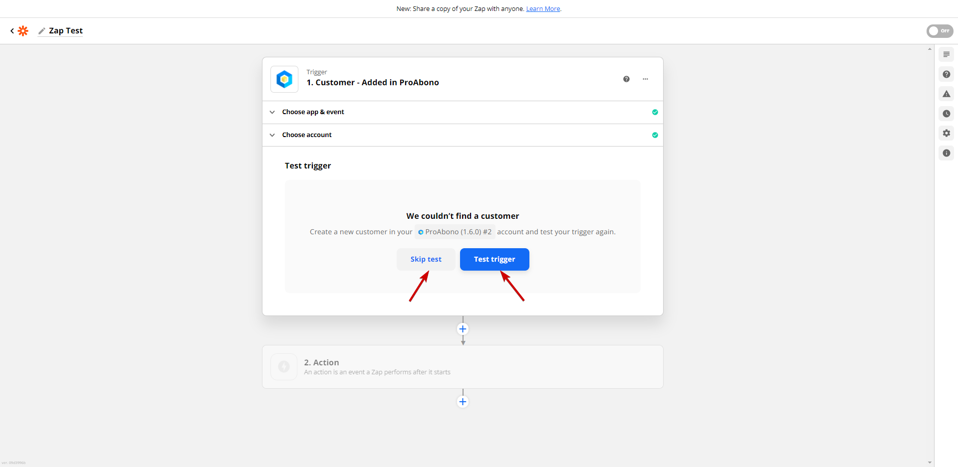Screen dimensions: 958x467
Task: Open the info details panel icon
Action: coord(946,153)
